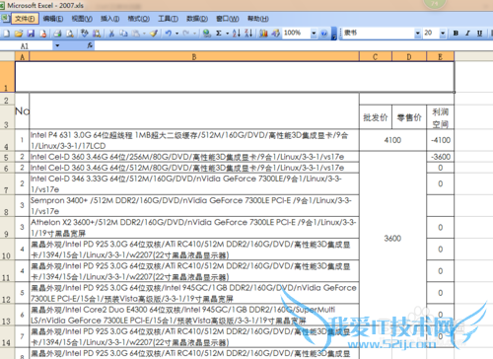
Task: Select the 利润空间 header cell
Action: pos(440,117)
